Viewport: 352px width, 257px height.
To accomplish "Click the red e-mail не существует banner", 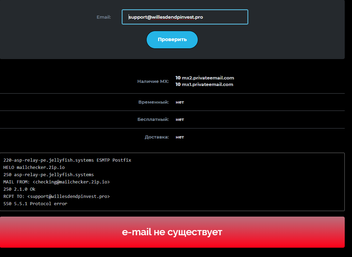I will 172,232.
